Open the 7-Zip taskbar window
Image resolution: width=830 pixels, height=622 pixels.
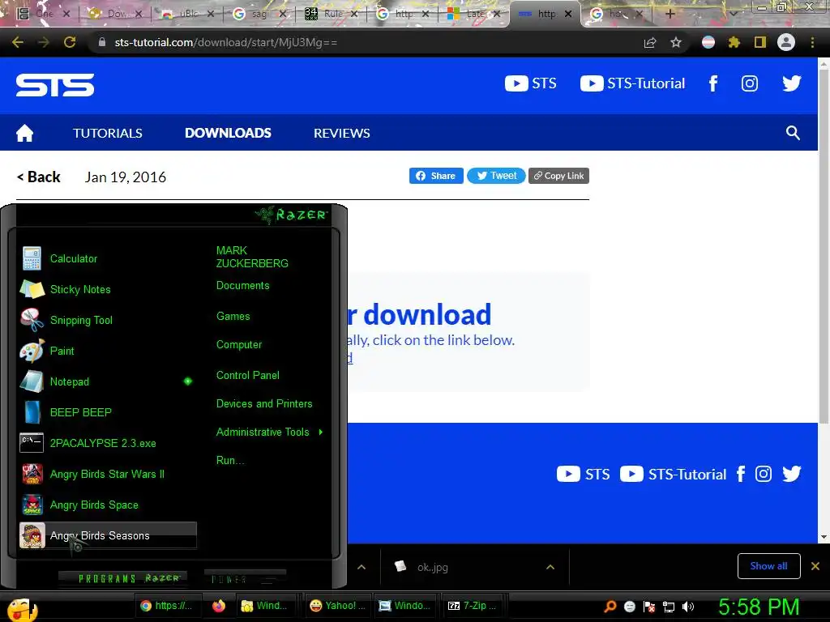[x=473, y=606]
